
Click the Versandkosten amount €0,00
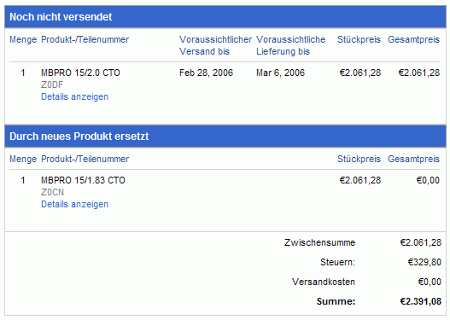coord(430,282)
